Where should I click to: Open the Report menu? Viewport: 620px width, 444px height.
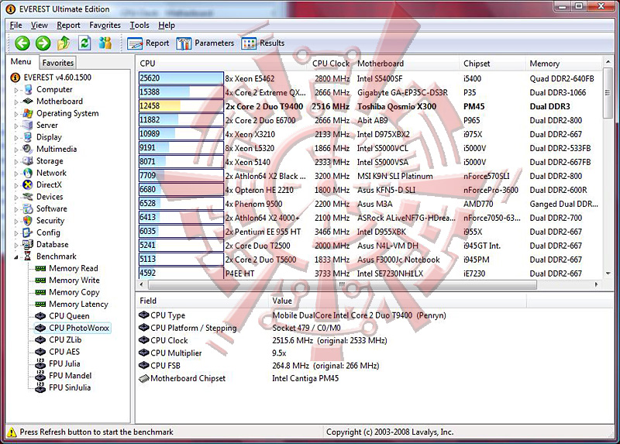pyautogui.click(x=68, y=26)
